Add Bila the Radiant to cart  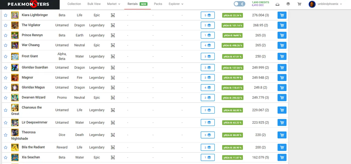(x=282, y=148)
